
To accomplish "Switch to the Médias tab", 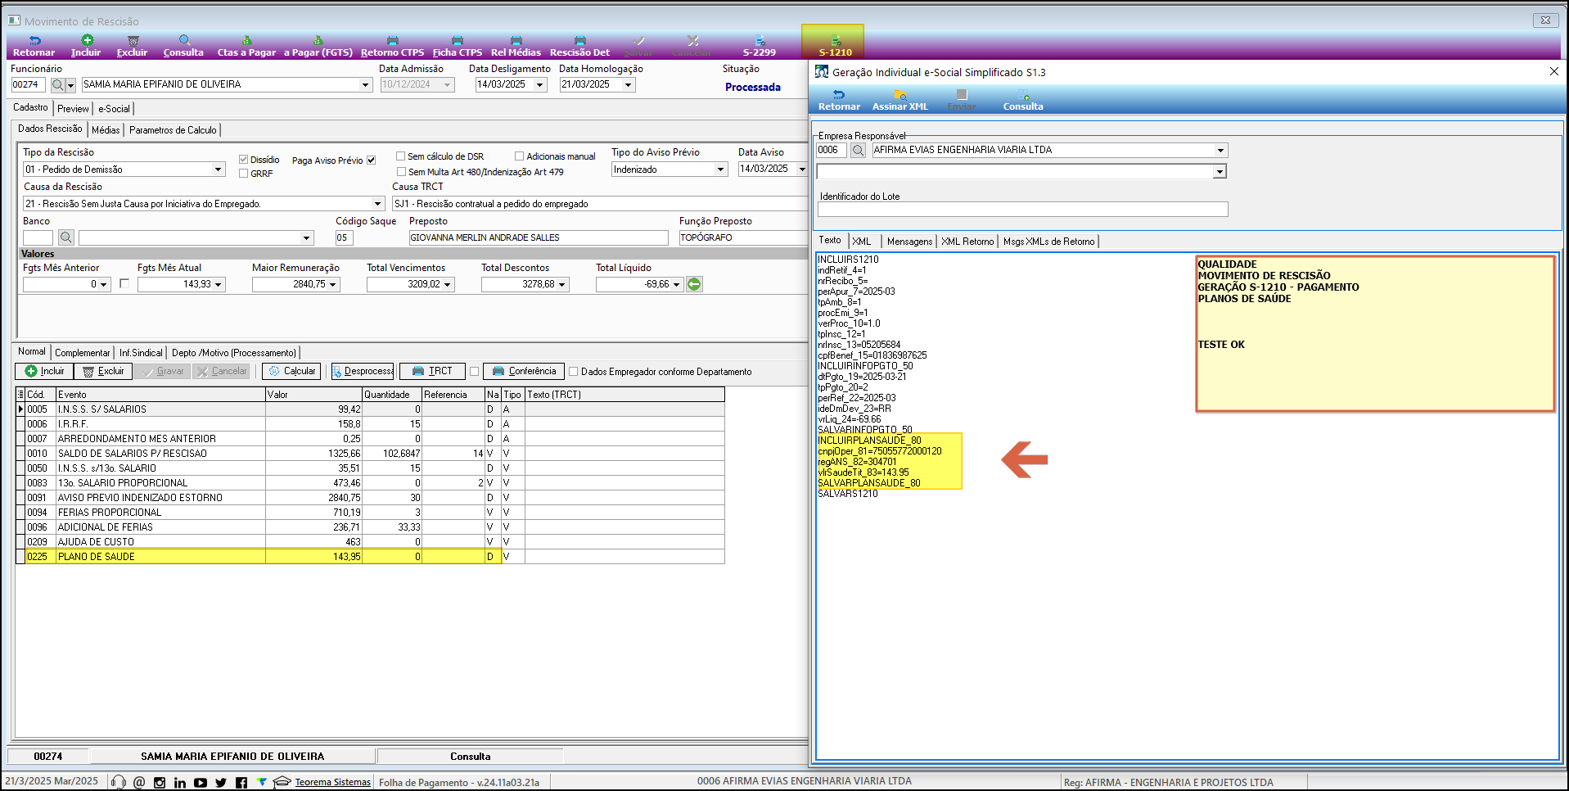I will click(106, 130).
